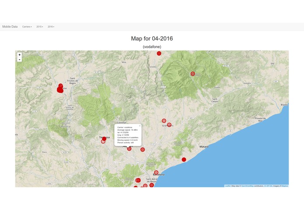304x216 pixels.
Task: Zoom in with the map plus button
Action: 19,55
